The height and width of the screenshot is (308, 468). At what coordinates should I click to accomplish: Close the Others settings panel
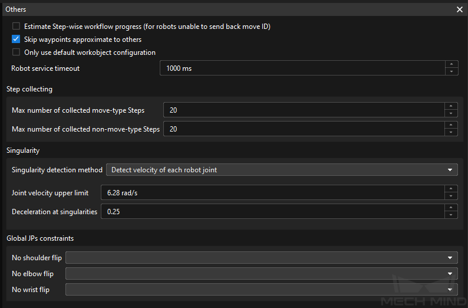click(x=460, y=9)
